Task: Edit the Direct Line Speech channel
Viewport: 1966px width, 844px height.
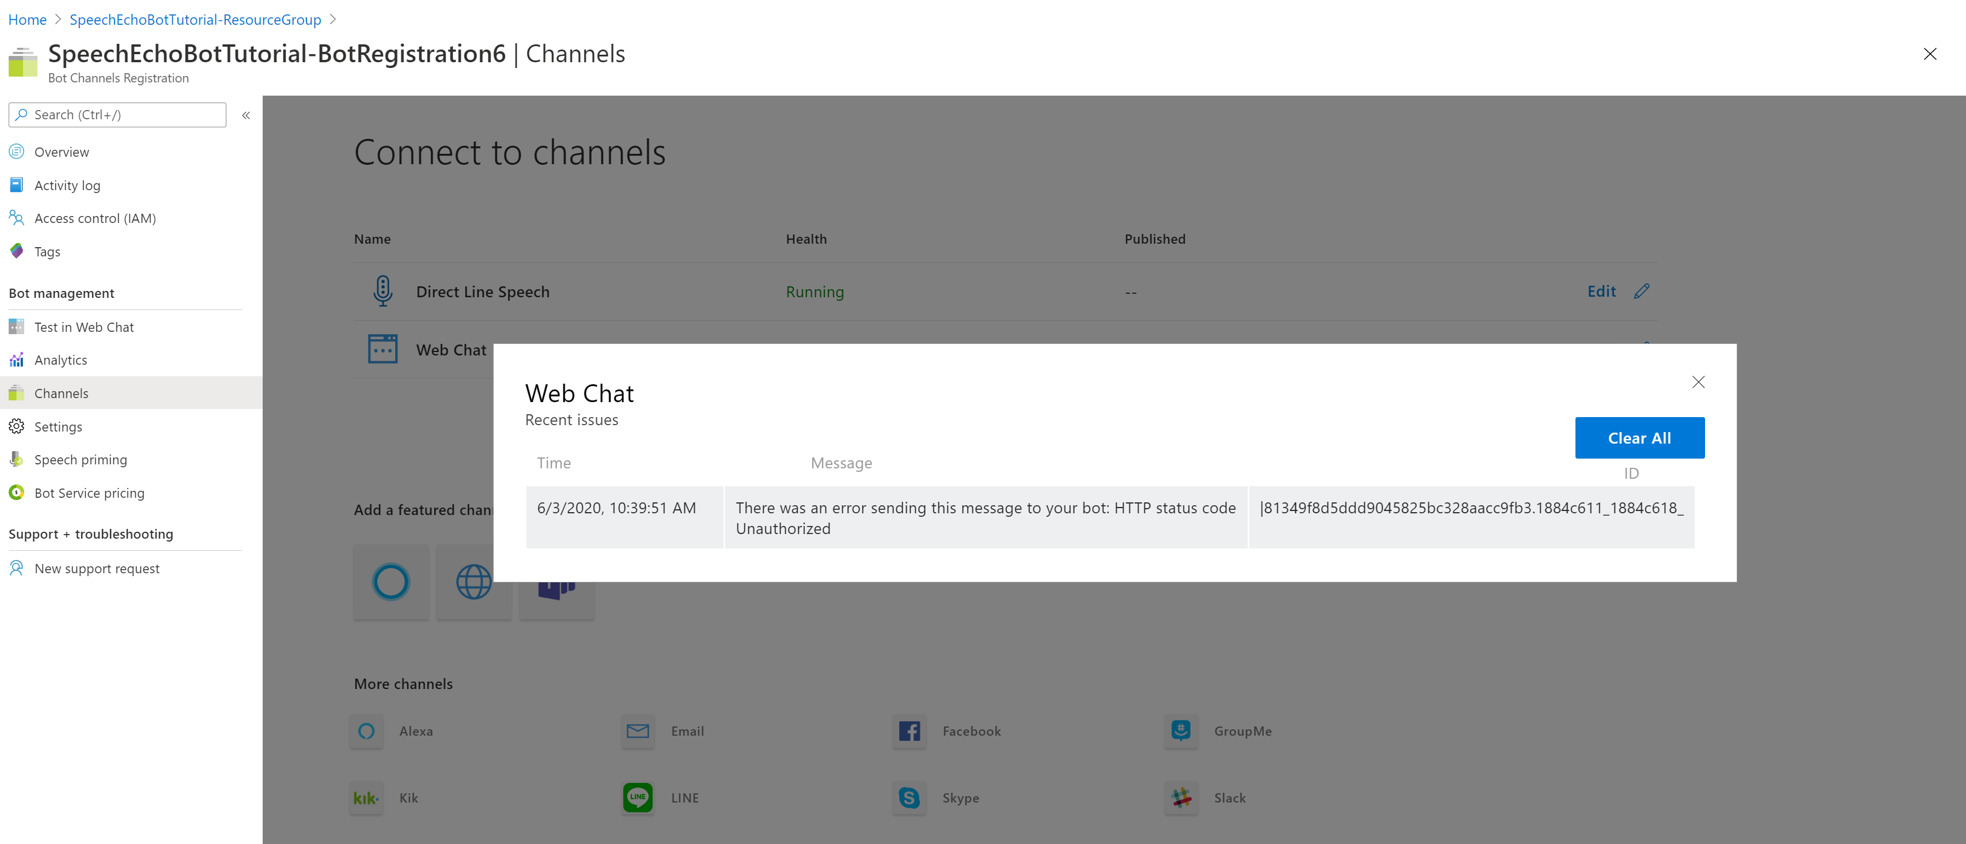Action: 1601,291
